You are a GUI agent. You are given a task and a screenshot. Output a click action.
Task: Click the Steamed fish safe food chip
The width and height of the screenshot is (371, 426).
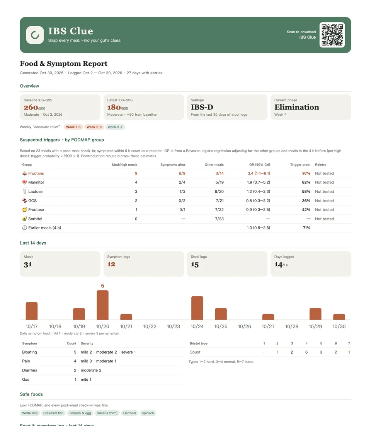(53, 413)
